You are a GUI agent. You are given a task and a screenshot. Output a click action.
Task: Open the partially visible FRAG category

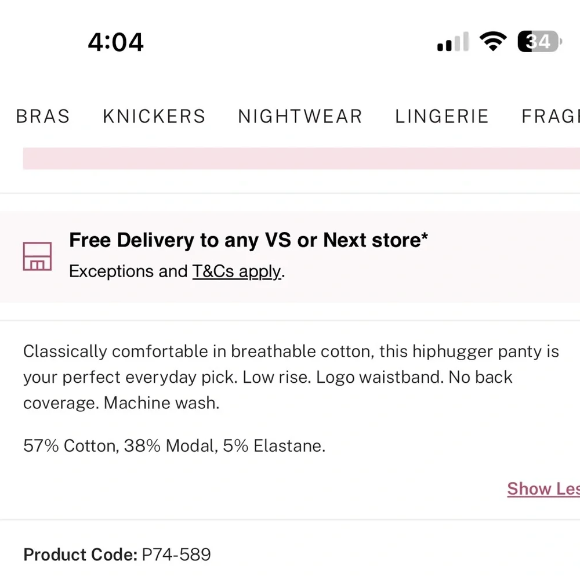tap(550, 117)
